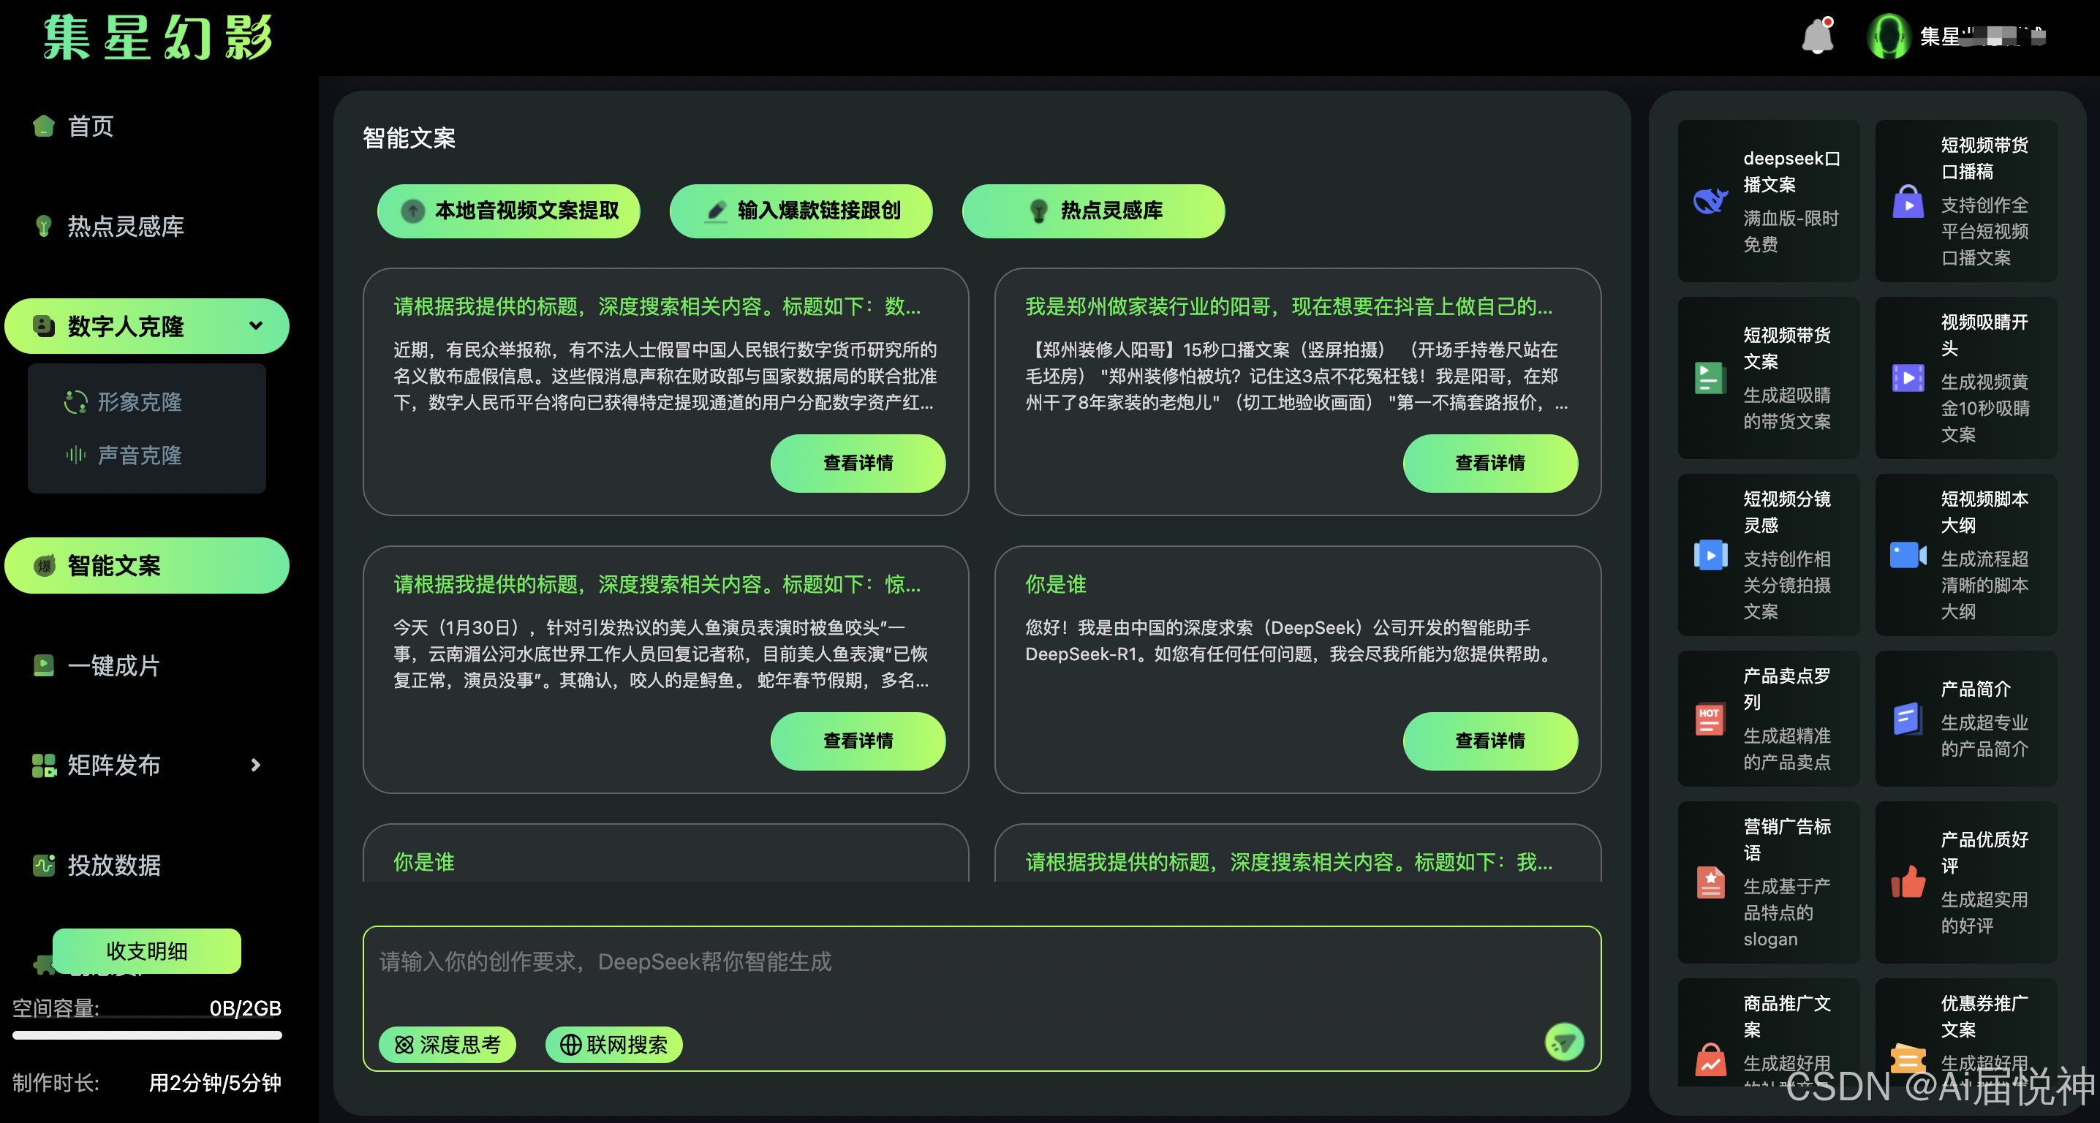
Task: Open 一键成片 in sidebar
Action: (x=113, y=666)
